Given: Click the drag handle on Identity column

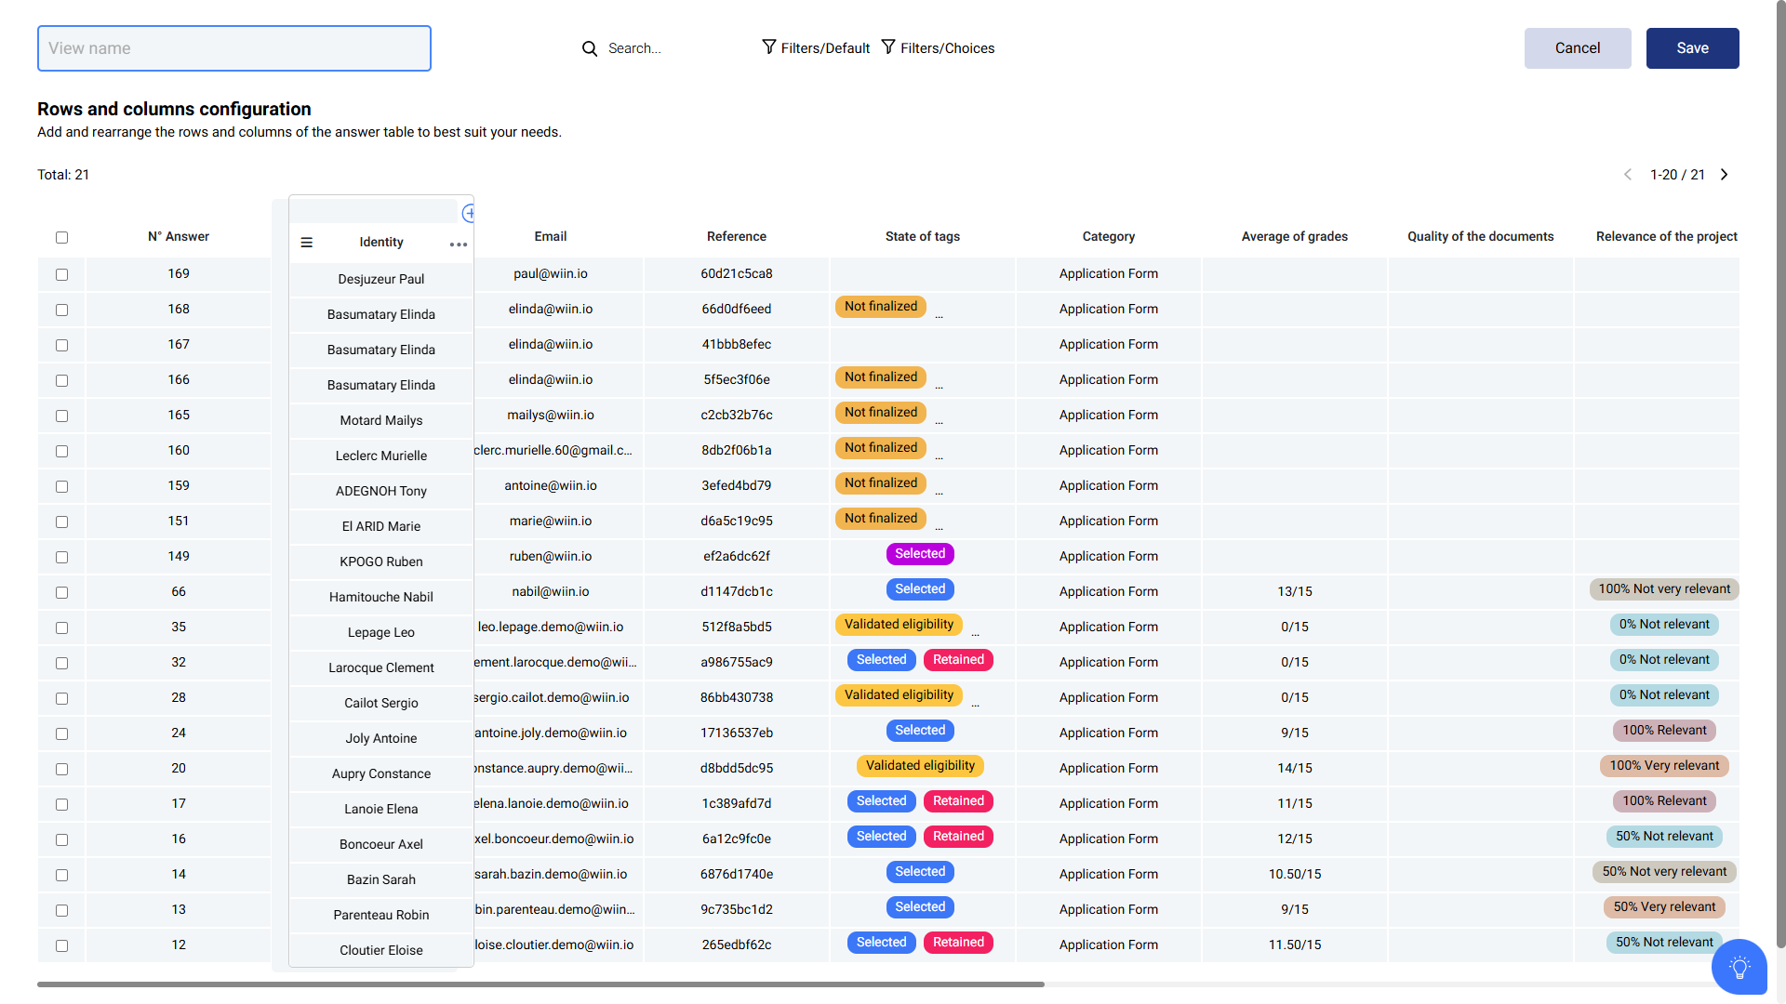Looking at the screenshot, I should pos(307,243).
